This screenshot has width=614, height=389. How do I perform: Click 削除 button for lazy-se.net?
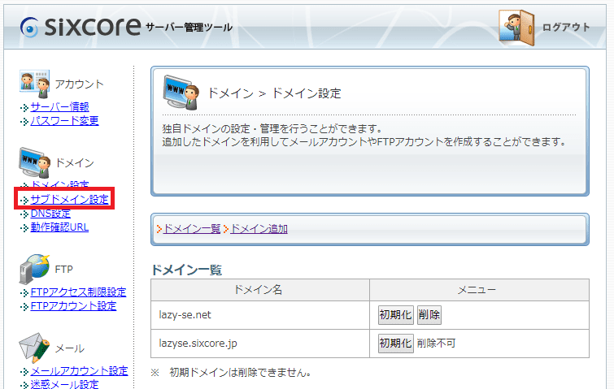[x=429, y=315]
